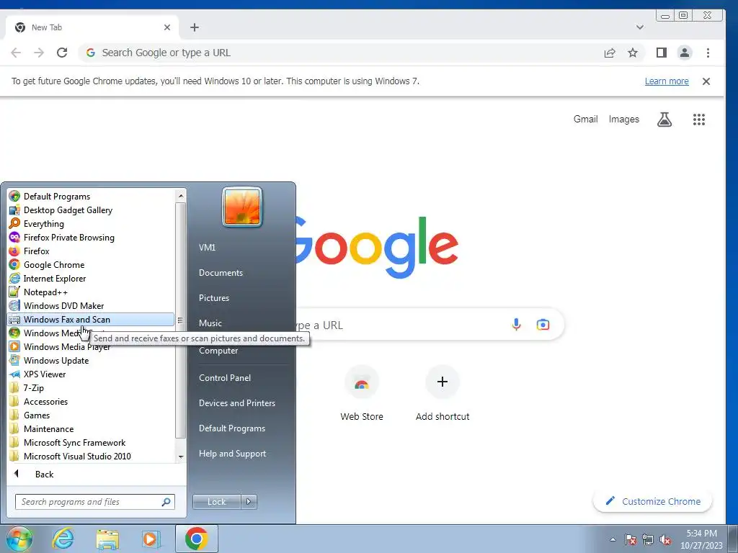Open the Chrome side panel

662,53
